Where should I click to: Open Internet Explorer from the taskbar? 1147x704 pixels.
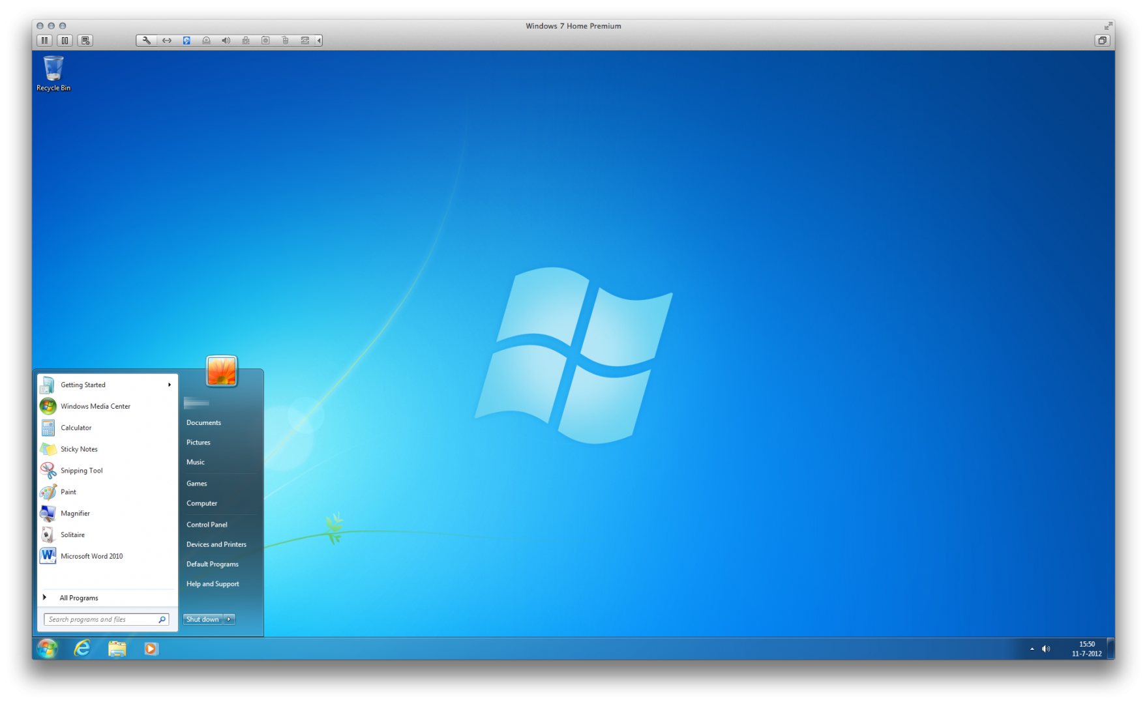(x=82, y=649)
